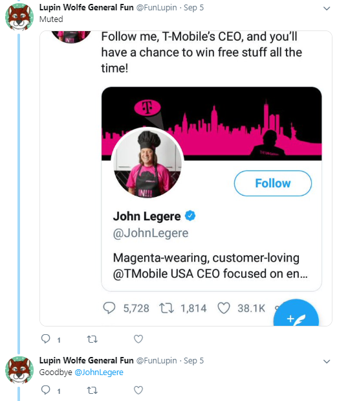Open the first tweet's options chevron
Viewport: 337px width, 401px height.
(x=327, y=8)
